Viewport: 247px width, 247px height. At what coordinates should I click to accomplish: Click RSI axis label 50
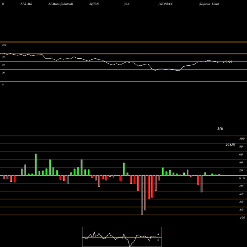pos(3,65)
